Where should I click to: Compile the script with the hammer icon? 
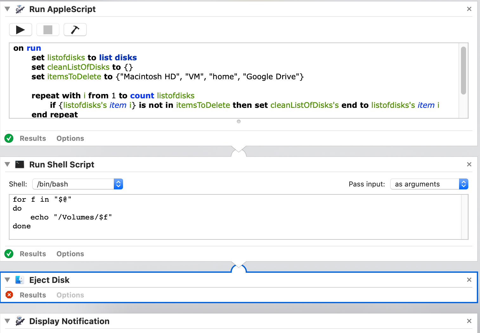pyautogui.click(x=75, y=30)
